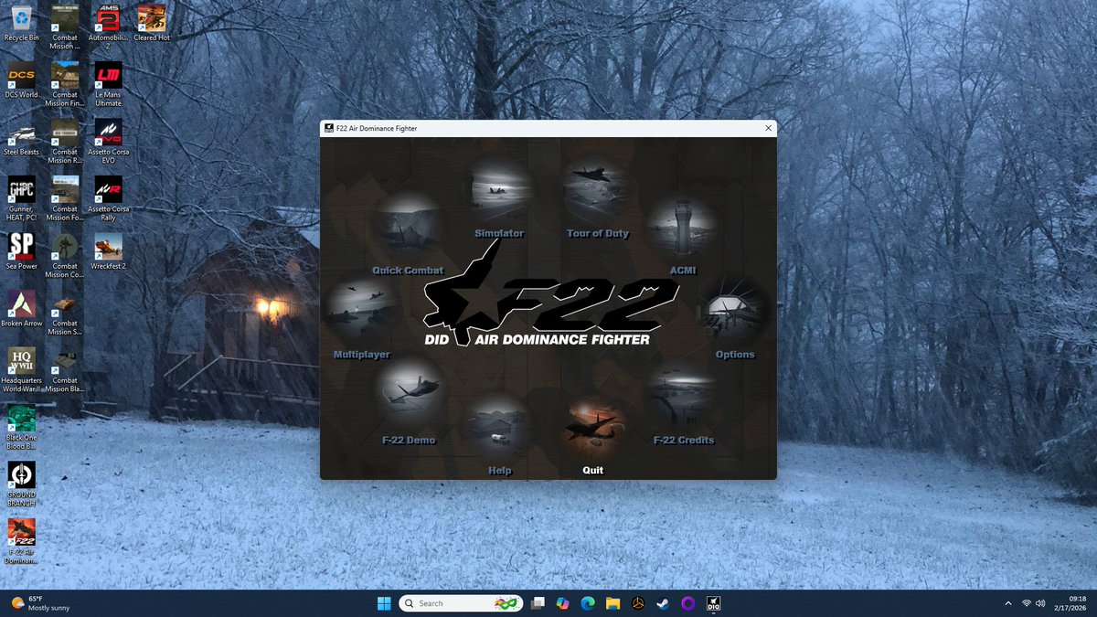Select Sea Power desktop shortcut

tap(21, 251)
